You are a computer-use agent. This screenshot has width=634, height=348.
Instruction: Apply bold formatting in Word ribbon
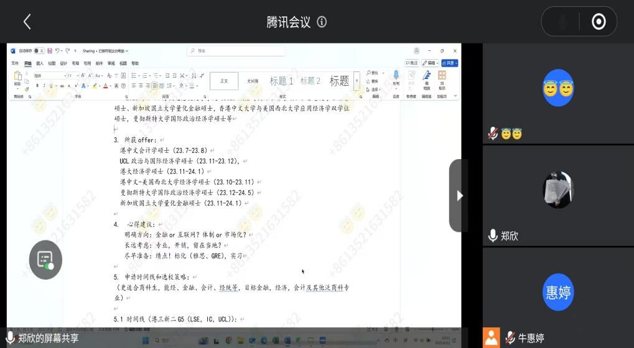pos(37,86)
